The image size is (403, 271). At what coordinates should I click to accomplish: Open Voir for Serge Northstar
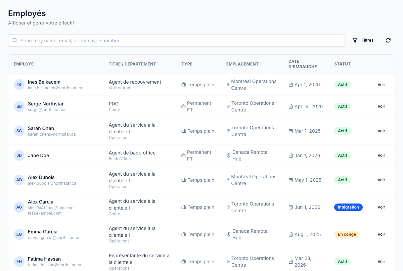381,106
